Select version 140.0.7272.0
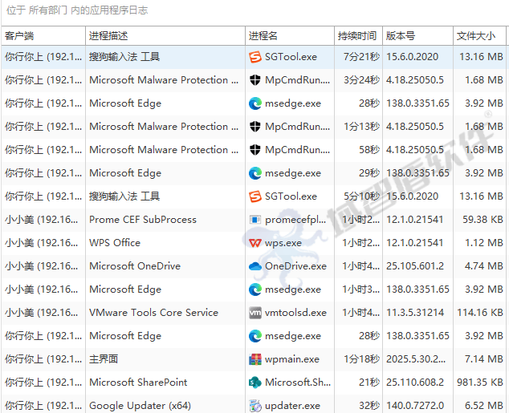This screenshot has height=413, width=509. coord(415,406)
